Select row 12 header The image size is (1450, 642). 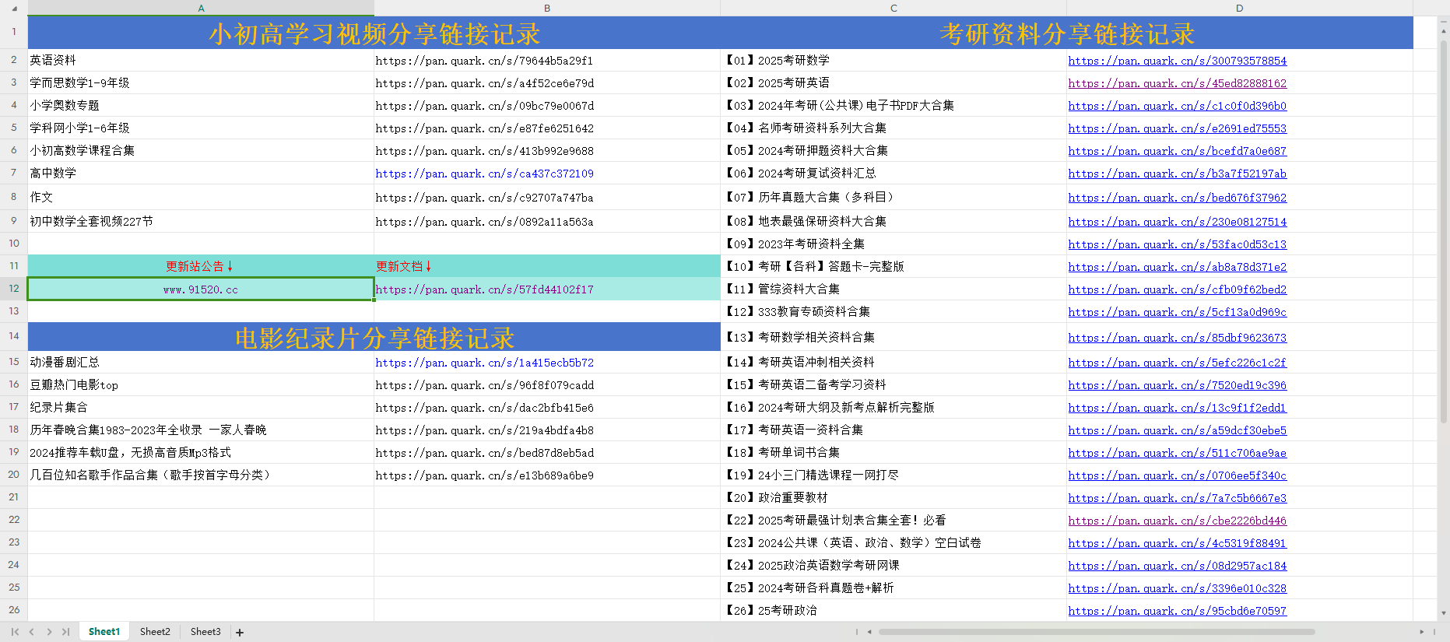click(x=14, y=289)
